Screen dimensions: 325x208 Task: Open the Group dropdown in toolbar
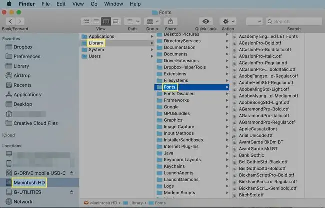(x=153, y=21)
